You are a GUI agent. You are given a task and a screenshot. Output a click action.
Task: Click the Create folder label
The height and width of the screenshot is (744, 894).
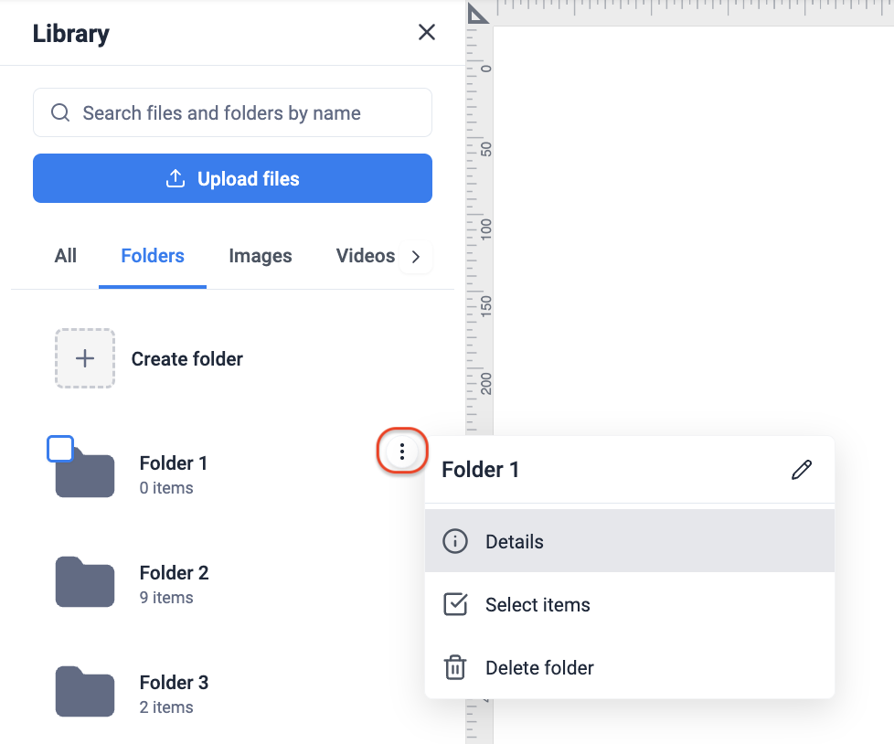(x=187, y=359)
